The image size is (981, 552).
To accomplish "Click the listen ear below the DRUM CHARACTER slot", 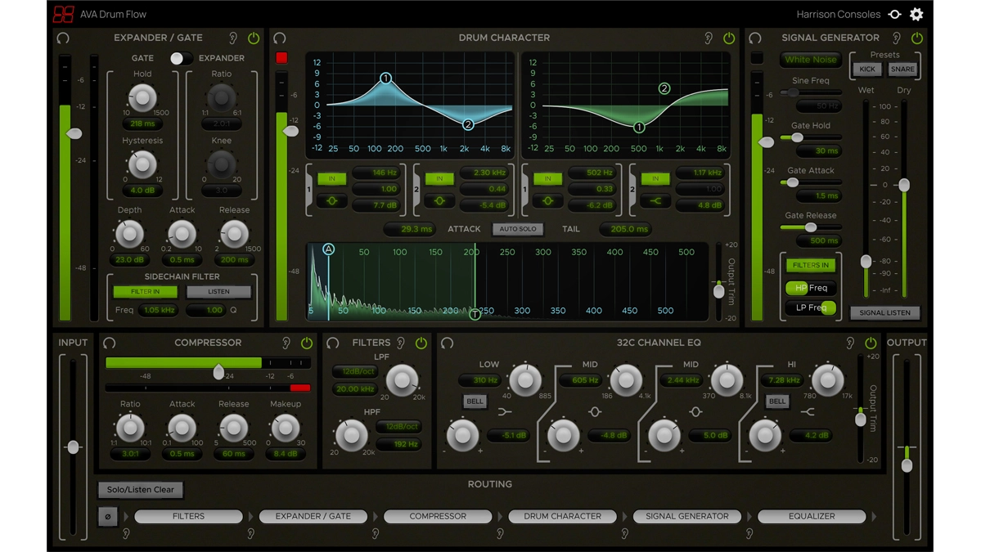I will click(500, 534).
